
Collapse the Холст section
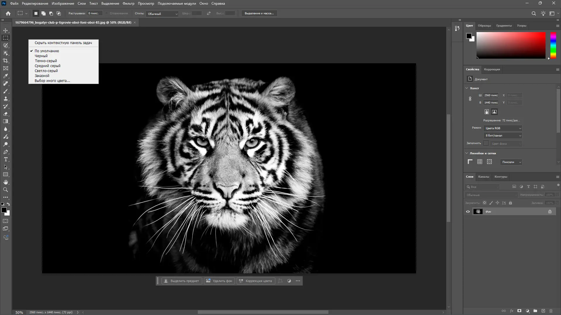pos(467,88)
